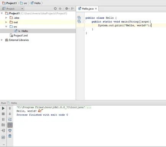Click the Dump Threads camera icon
This screenshot has height=147, width=166.
click(3, 125)
